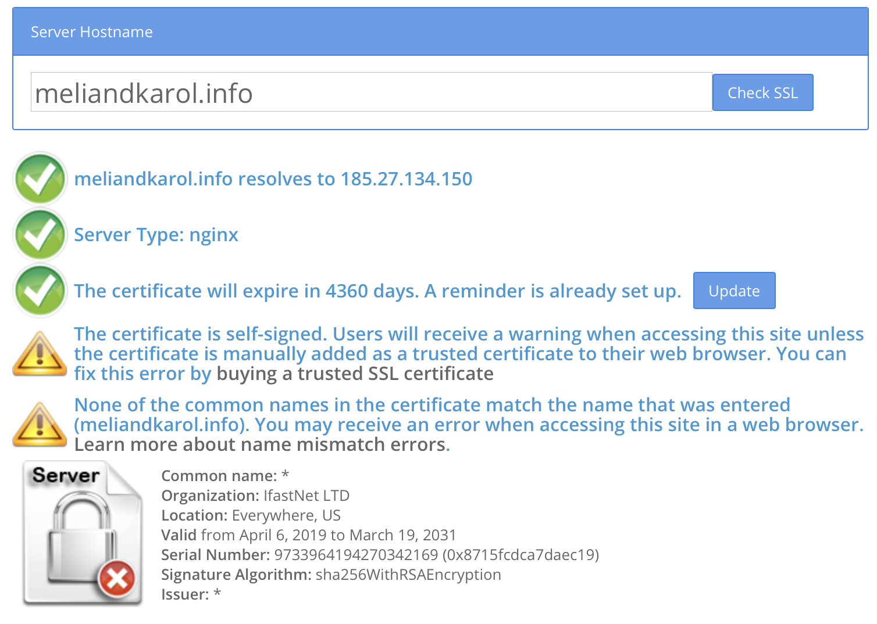The image size is (877, 624).
Task: Open the buying a trusted SSL certificate link
Action: [x=355, y=374]
